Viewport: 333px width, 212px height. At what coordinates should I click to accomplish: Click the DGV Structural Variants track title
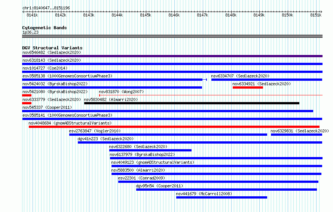(52, 48)
